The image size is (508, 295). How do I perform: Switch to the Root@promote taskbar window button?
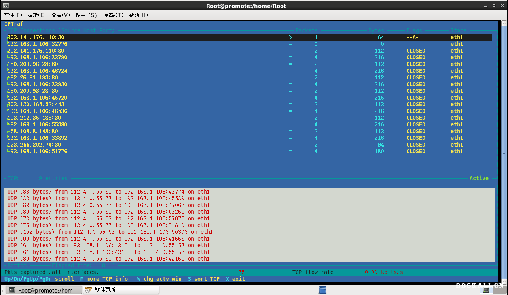pyautogui.click(x=44, y=290)
